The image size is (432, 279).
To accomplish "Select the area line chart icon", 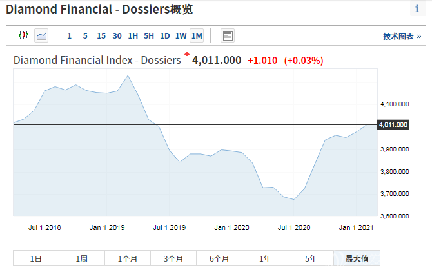I will pos(41,35).
